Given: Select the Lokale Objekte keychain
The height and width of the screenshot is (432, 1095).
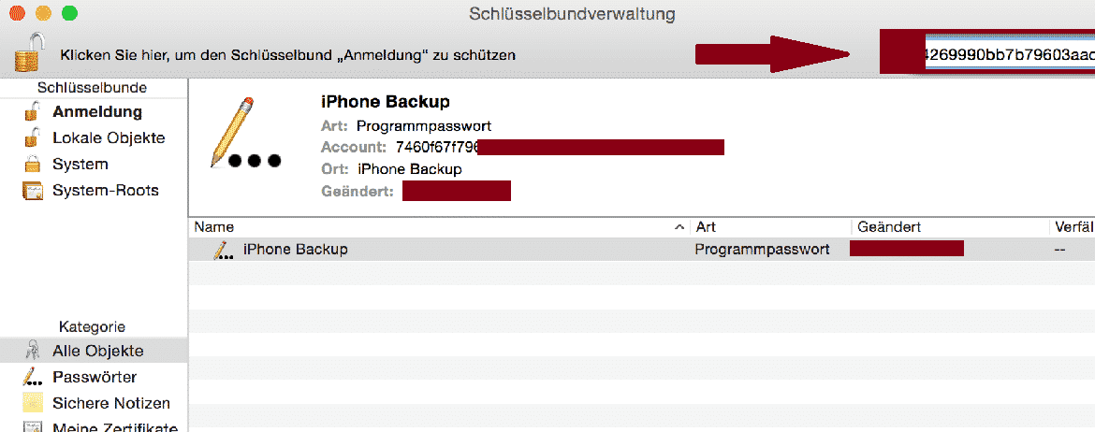Looking at the screenshot, I should [x=95, y=138].
